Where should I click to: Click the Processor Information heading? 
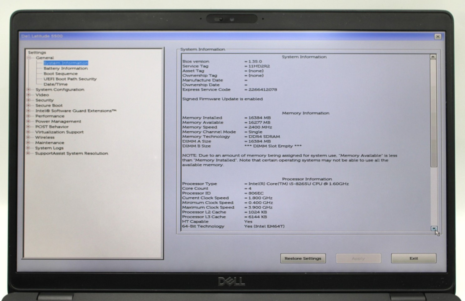pyautogui.click(x=307, y=179)
